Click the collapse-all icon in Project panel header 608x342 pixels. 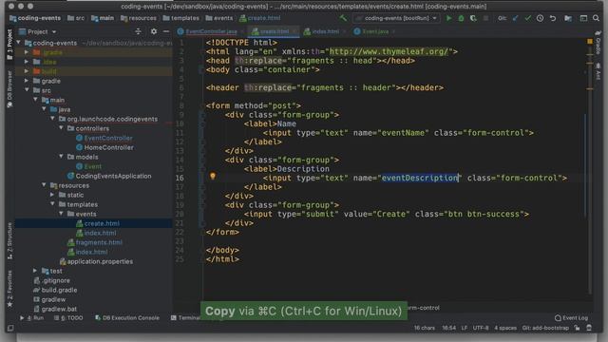(138, 31)
